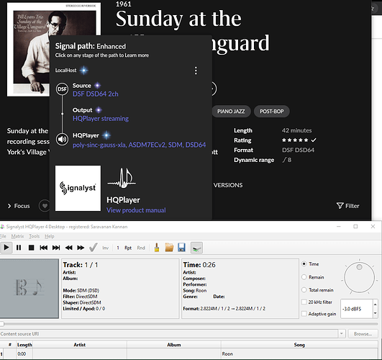Click the album cover of Bill Evans Trio

point(54,50)
